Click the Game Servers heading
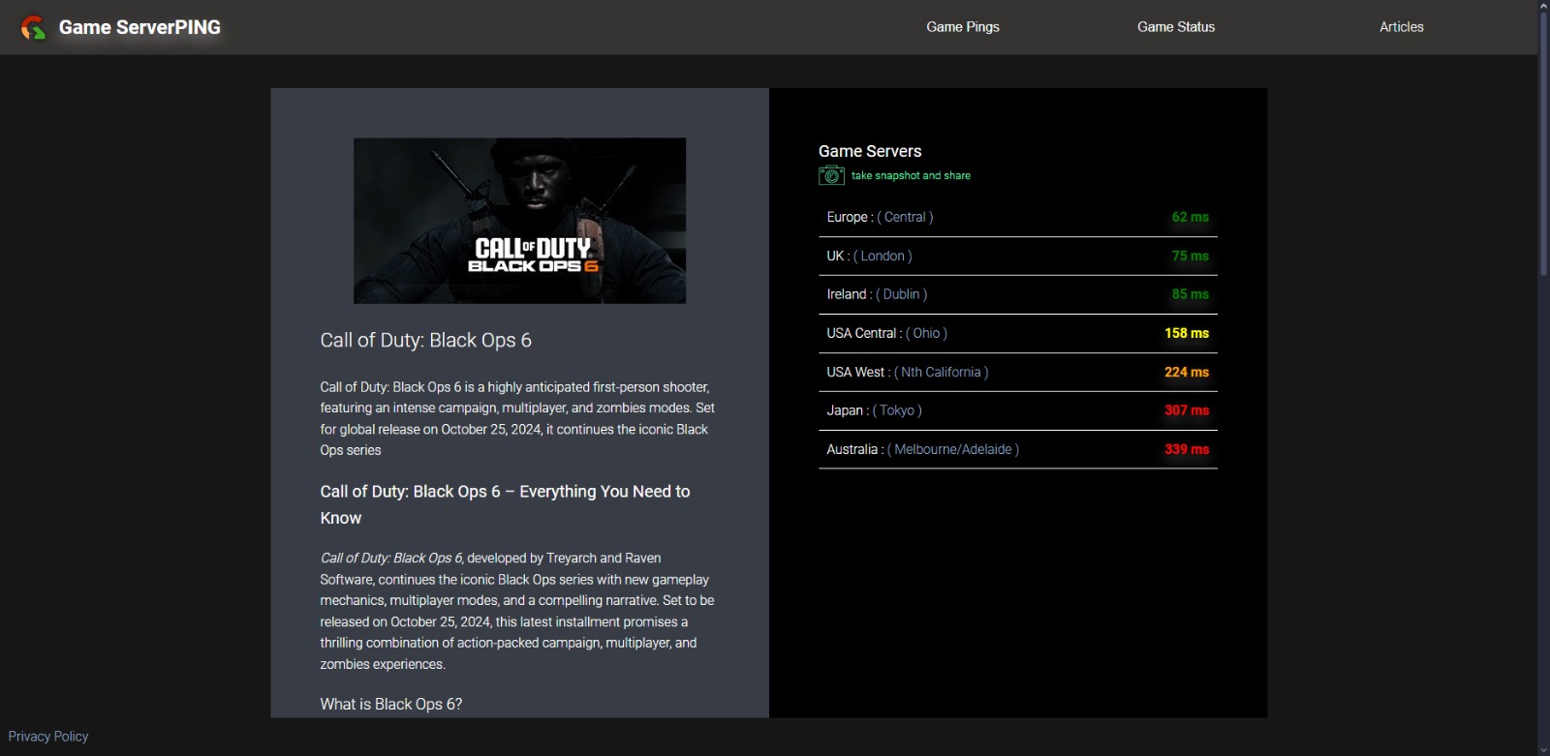 click(x=870, y=151)
